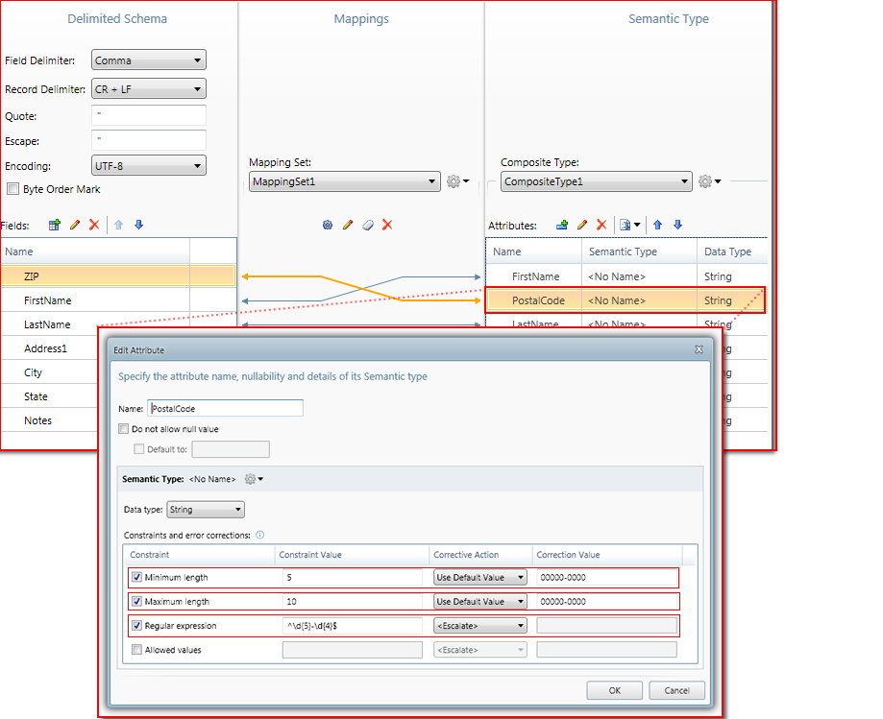
Task: Enable the Byte Order Mark checkbox
Action: 13,189
